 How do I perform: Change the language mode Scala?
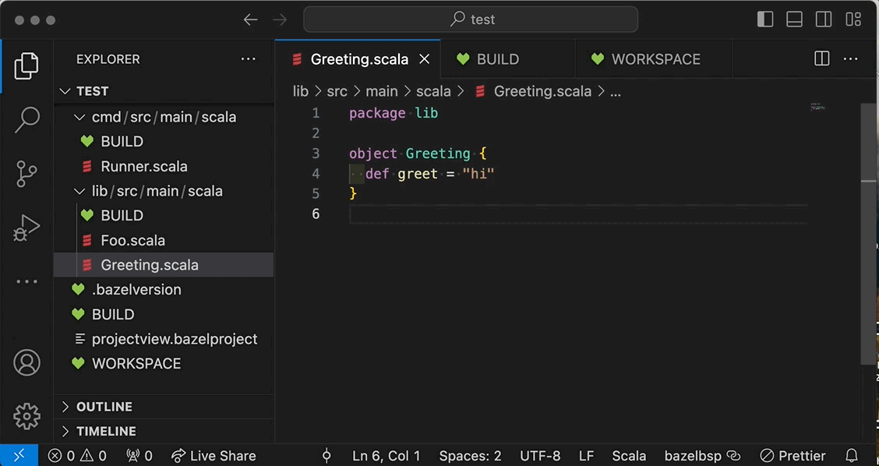pyautogui.click(x=629, y=456)
